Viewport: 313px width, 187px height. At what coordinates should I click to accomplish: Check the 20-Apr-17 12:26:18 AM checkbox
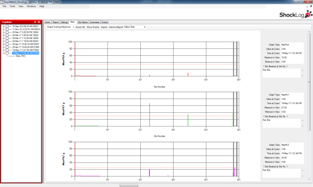(x=7, y=44)
